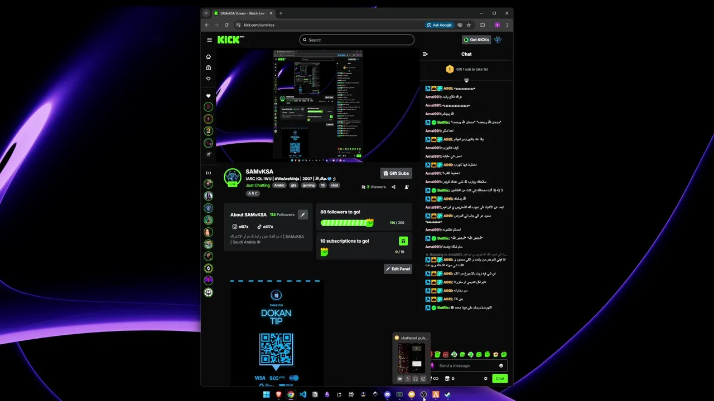
Task: Select the Arabic tag
Action: click(279, 185)
